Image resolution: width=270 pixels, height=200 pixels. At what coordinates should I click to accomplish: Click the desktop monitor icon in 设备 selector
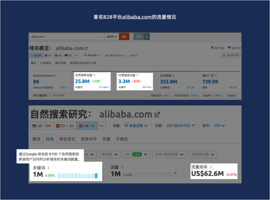pos(126,125)
